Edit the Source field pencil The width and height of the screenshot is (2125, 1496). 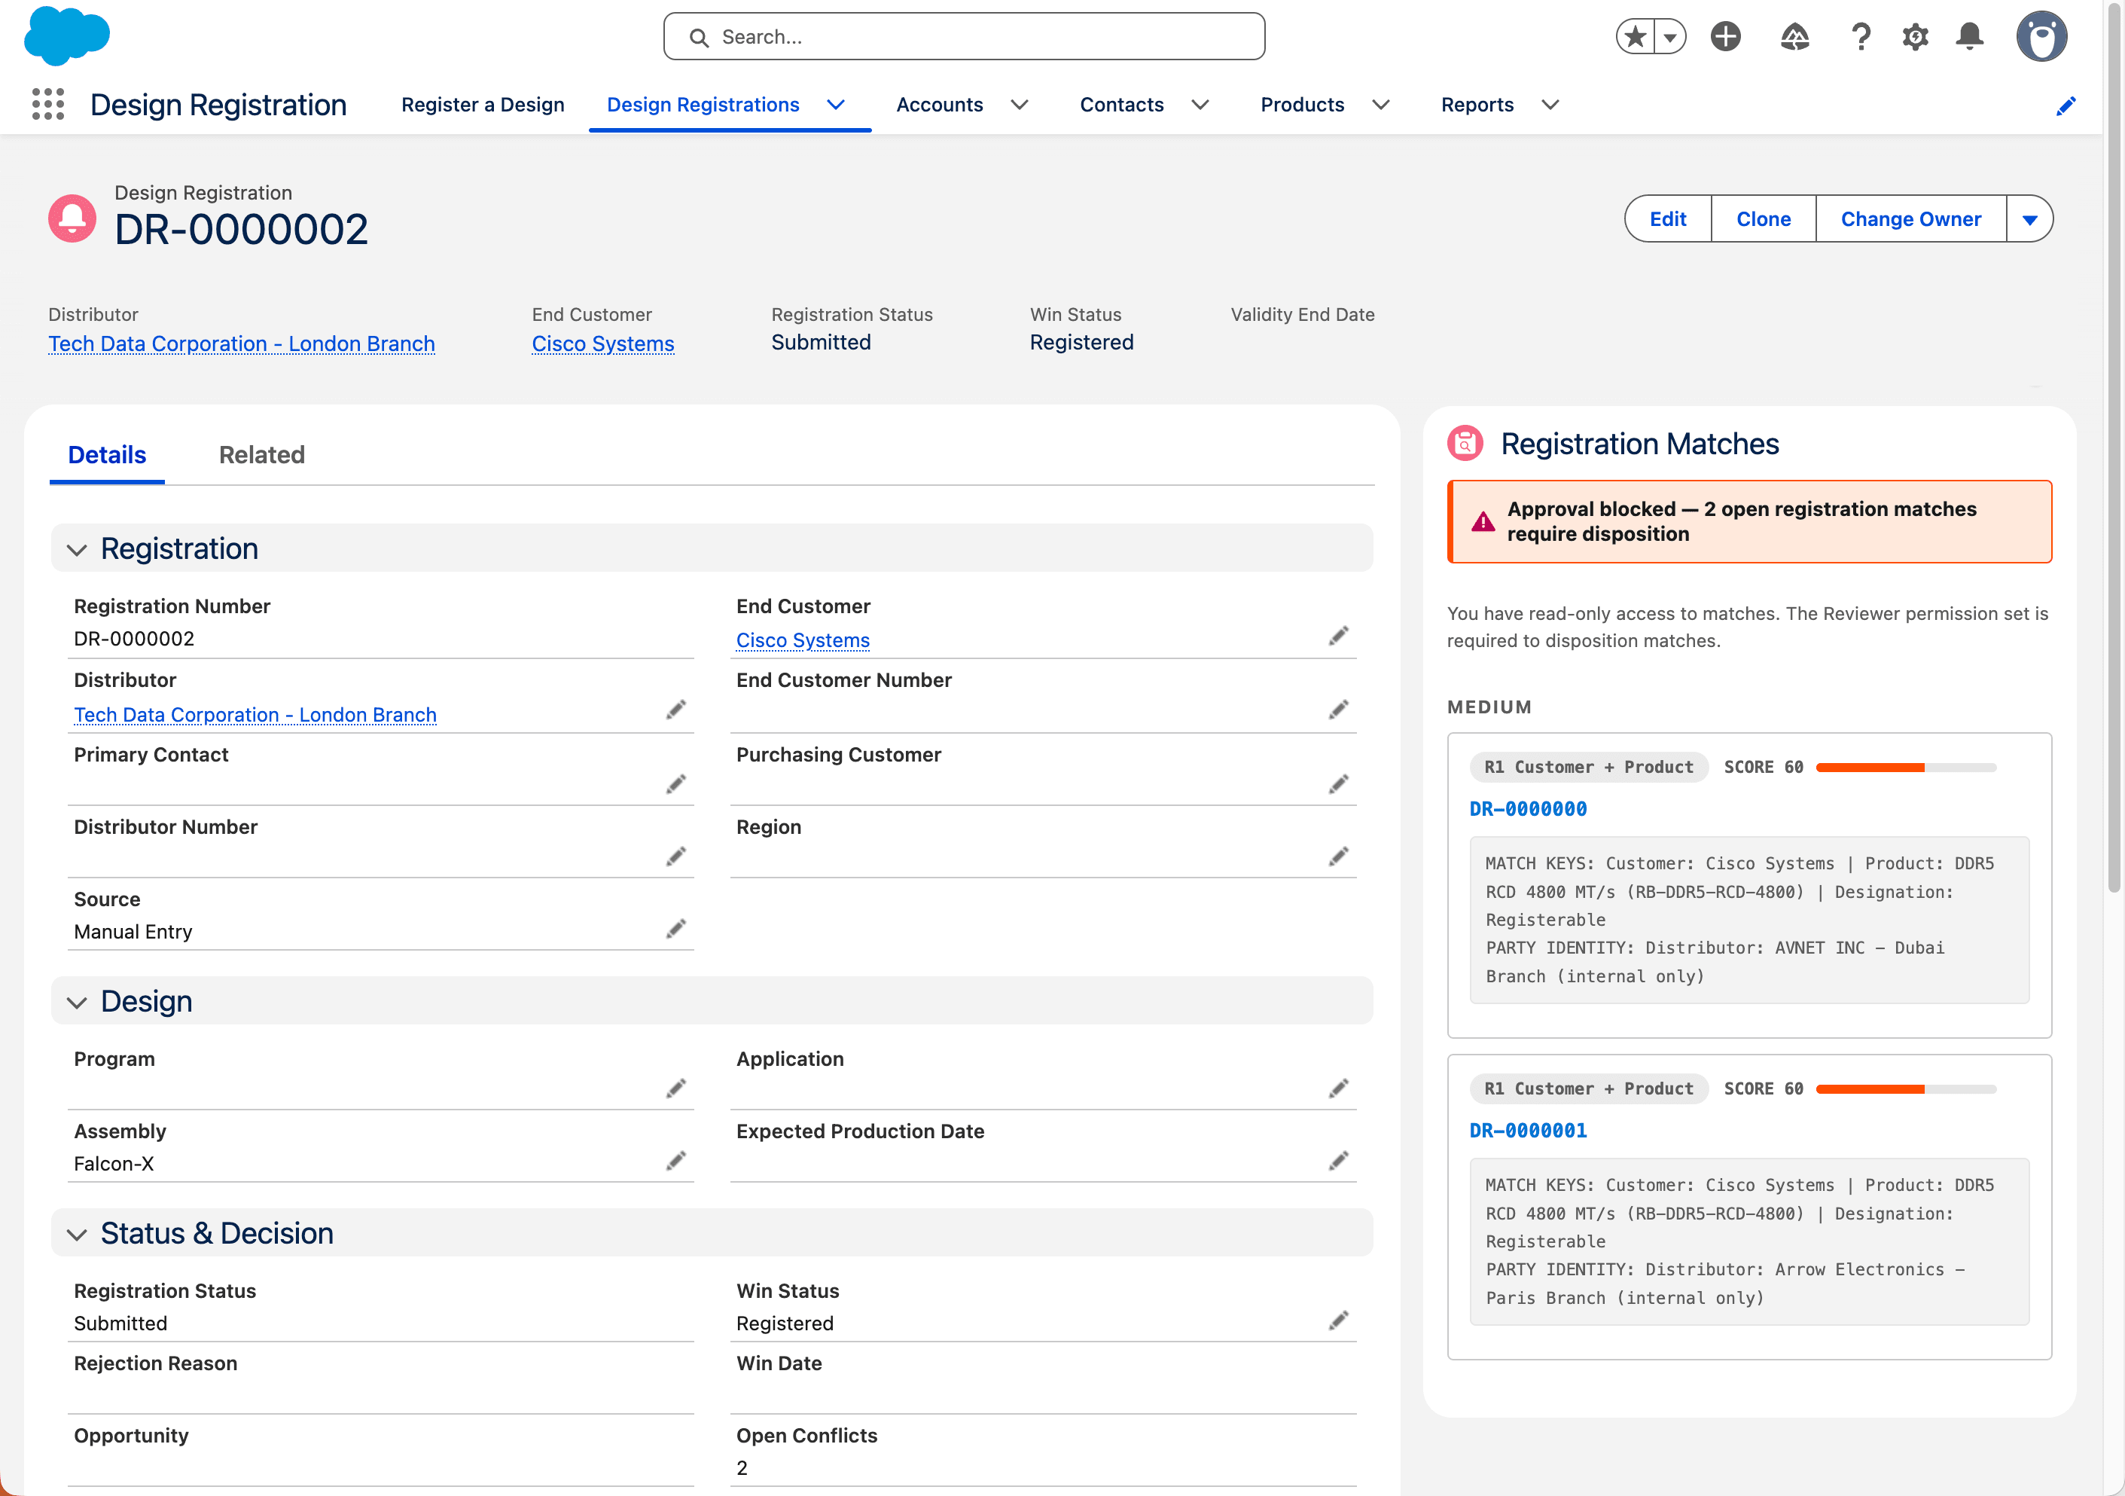(x=675, y=929)
